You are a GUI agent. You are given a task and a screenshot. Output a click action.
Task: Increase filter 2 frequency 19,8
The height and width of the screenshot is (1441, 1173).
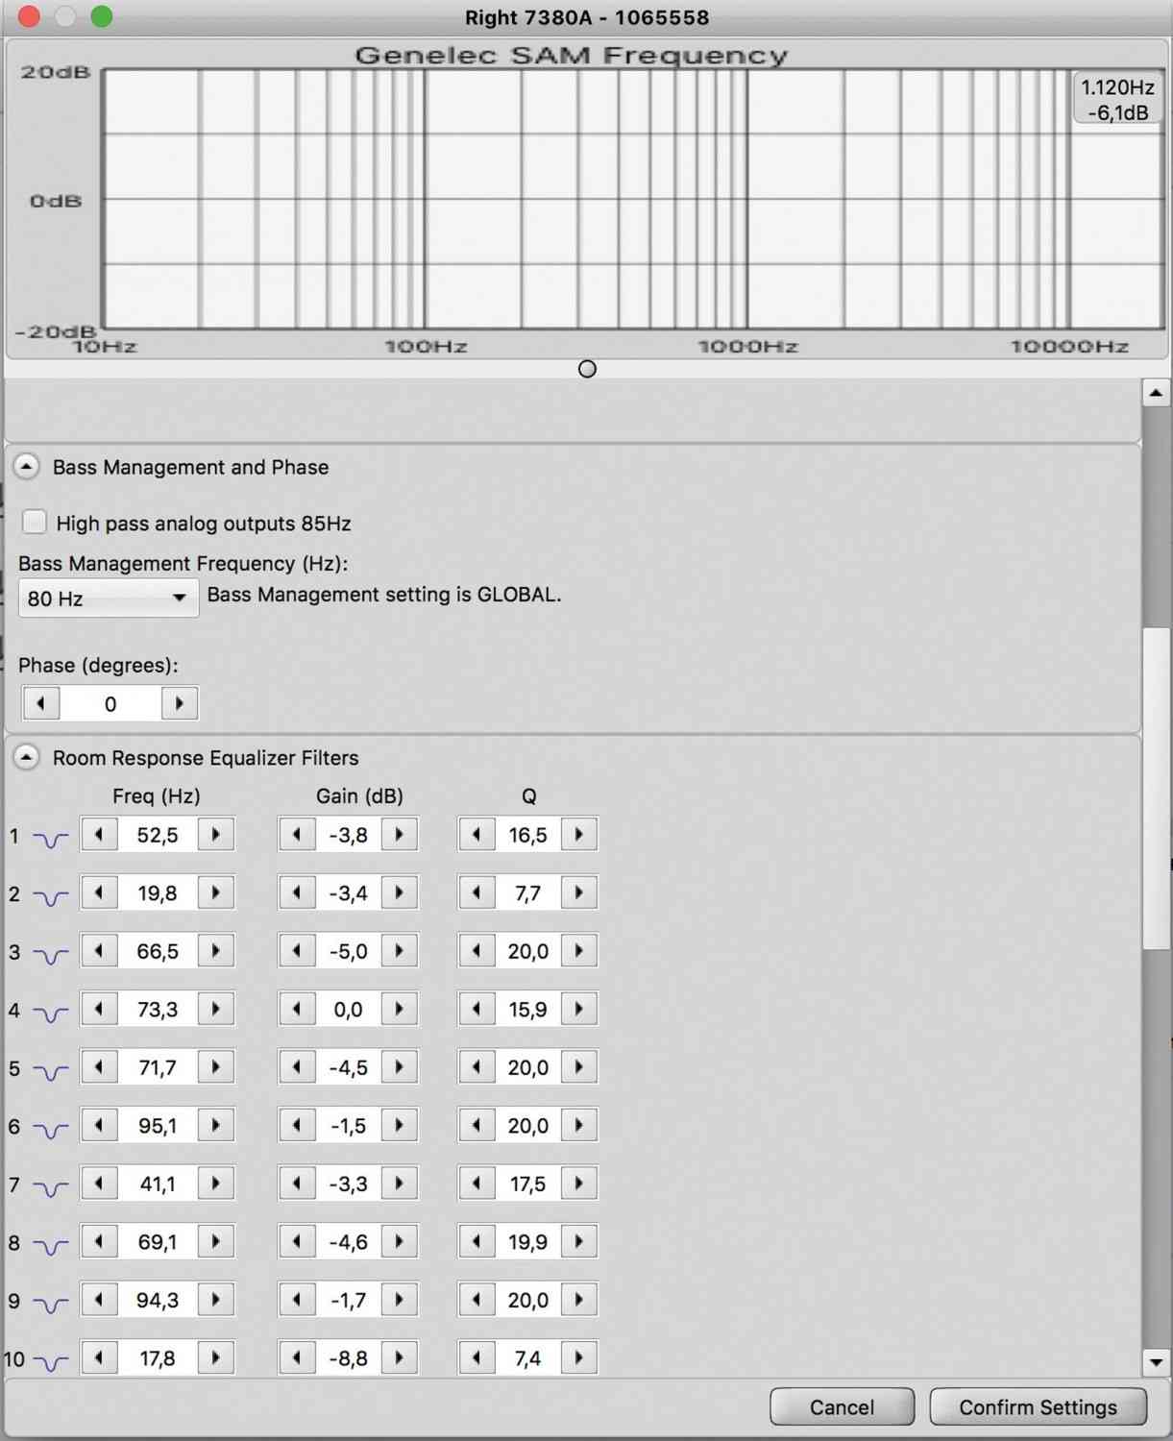point(216,892)
